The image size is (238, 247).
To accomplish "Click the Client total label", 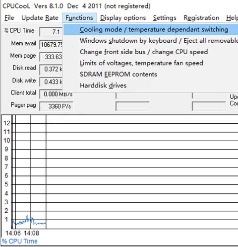I will pyautogui.click(x=23, y=92).
